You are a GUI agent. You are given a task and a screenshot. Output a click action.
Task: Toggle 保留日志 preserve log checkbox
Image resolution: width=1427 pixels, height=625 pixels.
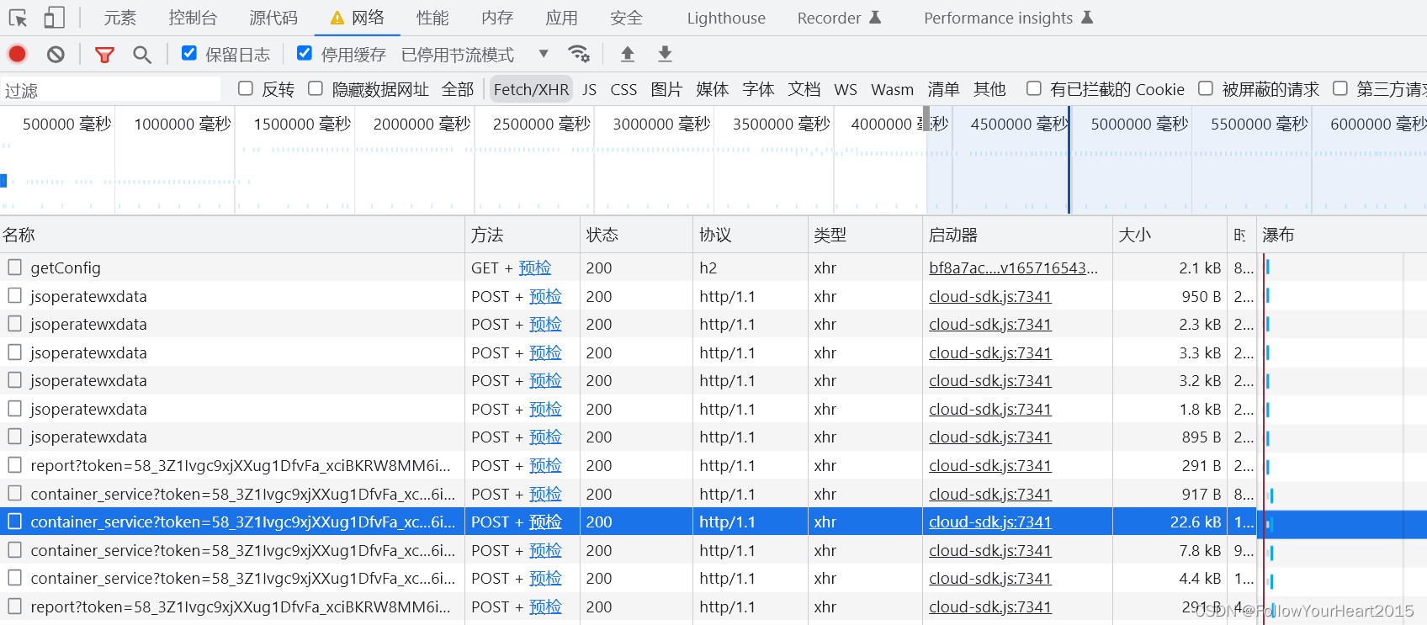[189, 53]
